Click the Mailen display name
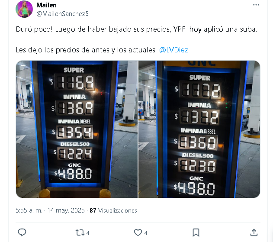 (46, 5)
